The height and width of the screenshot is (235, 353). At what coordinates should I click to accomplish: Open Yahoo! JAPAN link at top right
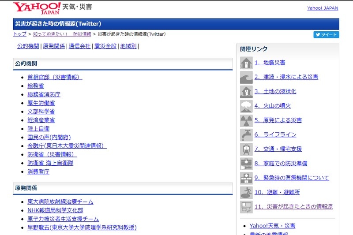coord(323,8)
